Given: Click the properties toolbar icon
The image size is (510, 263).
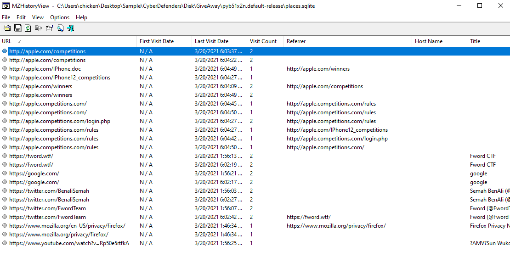Looking at the screenshot, I should tap(49, 28).
